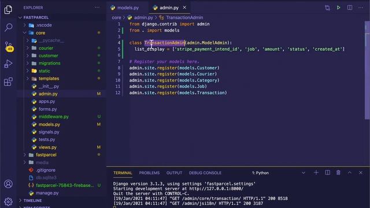Open models.py in the explorer tree
This screenshot has width=370, height=208.
(x=49, y=124)
